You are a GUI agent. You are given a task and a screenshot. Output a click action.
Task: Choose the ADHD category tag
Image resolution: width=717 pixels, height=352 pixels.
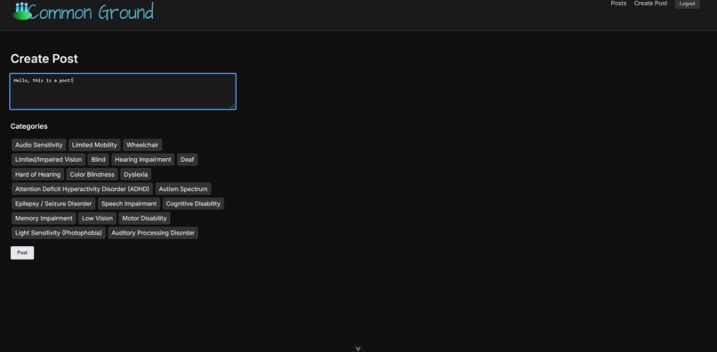tap(83, 188)
